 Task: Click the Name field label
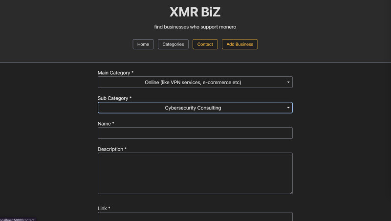point(106,124)
